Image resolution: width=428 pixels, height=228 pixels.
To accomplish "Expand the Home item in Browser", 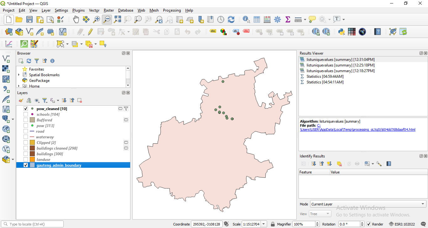I will click(x=19, y=86).
